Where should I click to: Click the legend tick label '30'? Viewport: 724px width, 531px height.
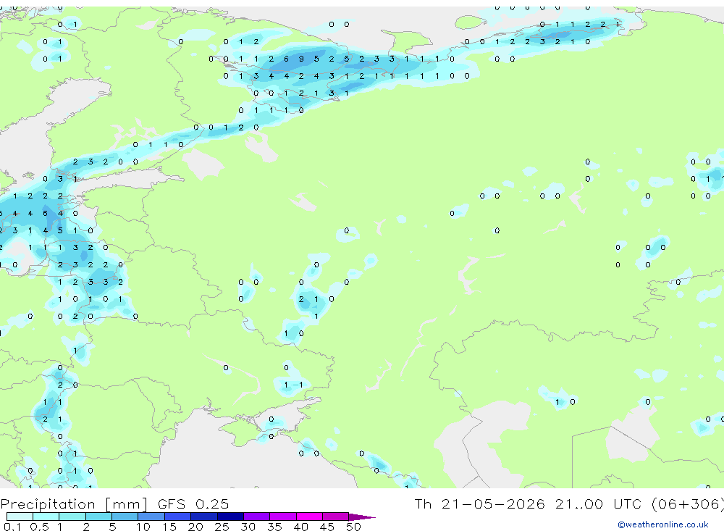pyautogui.click(x=248, y=527)
